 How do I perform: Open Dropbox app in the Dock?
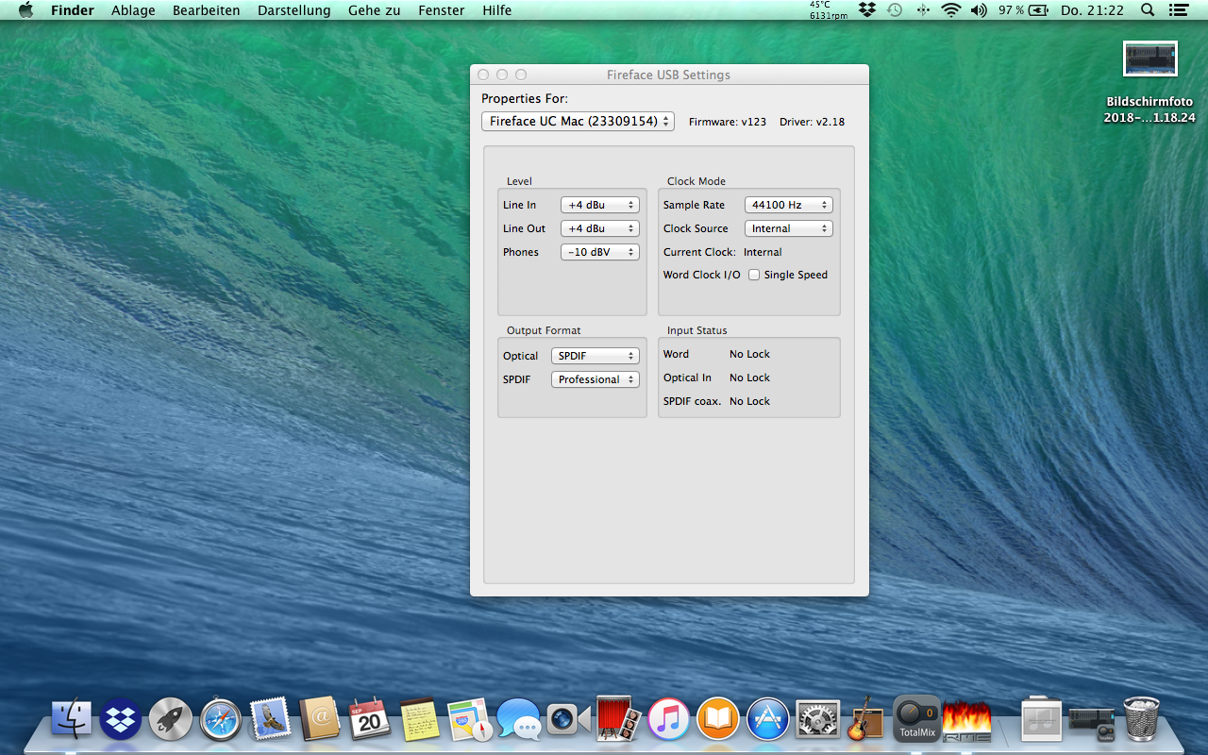click(x=121, y=719)
